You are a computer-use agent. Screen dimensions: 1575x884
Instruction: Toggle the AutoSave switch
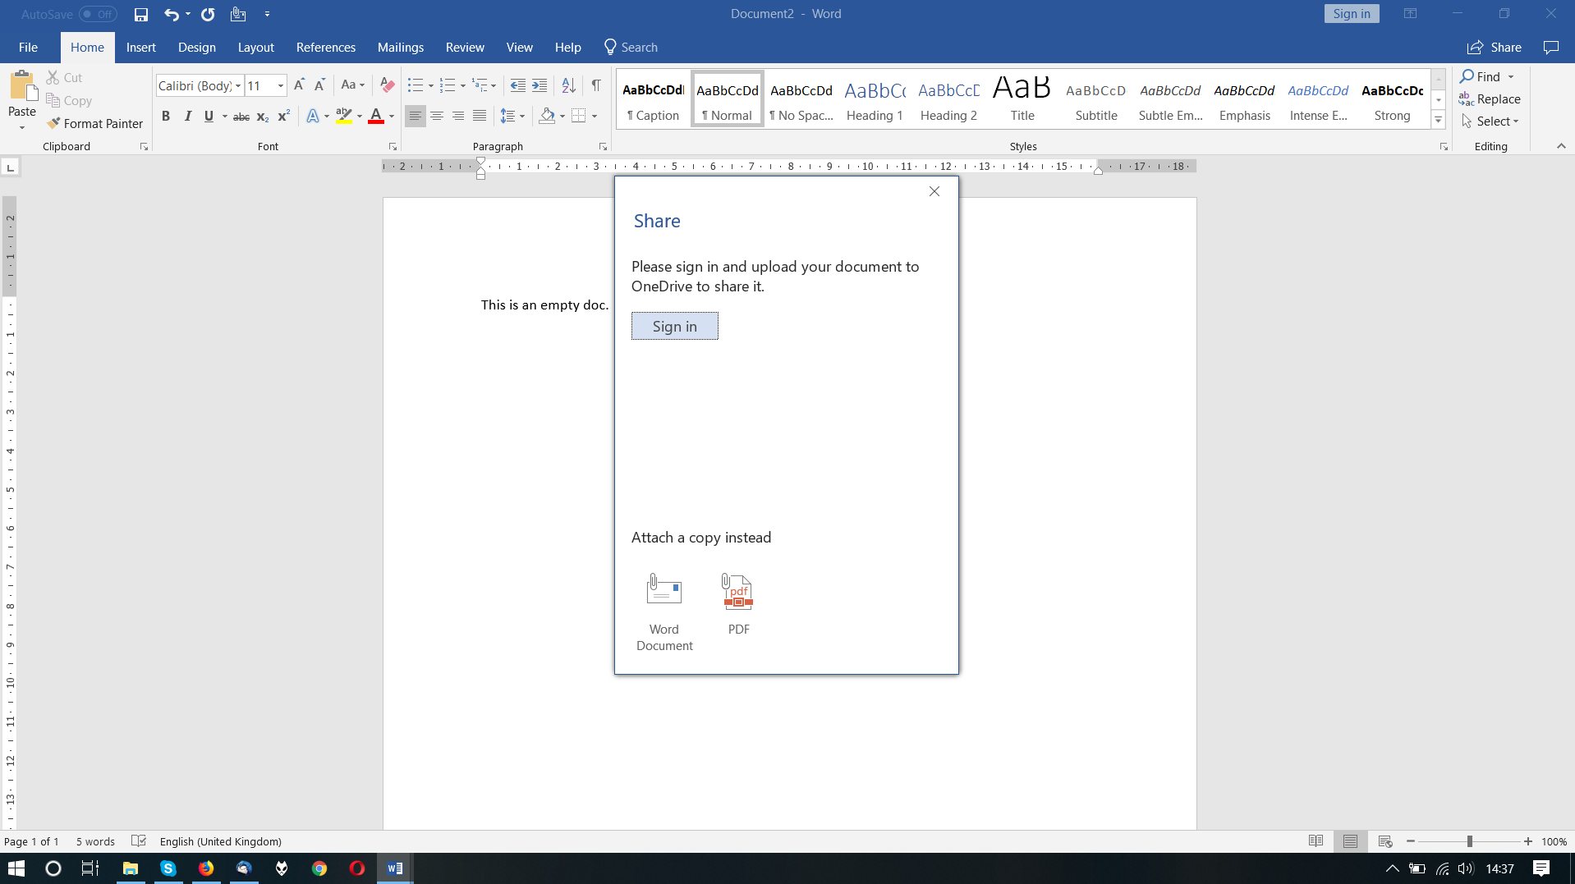coord(98,14)
